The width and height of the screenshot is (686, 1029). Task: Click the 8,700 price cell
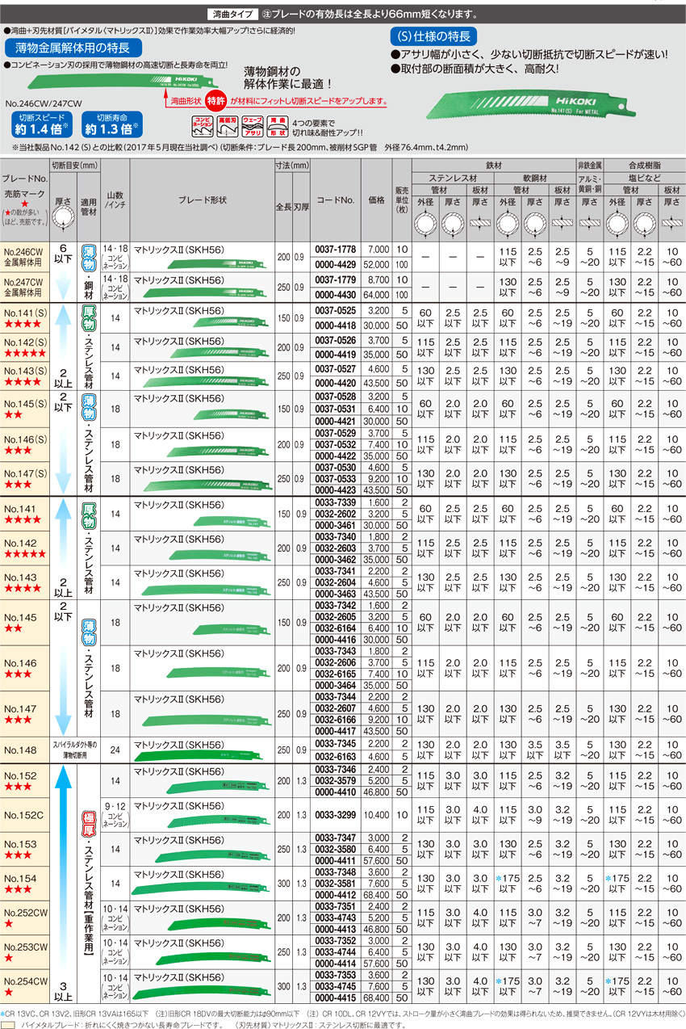pos(379,279)
